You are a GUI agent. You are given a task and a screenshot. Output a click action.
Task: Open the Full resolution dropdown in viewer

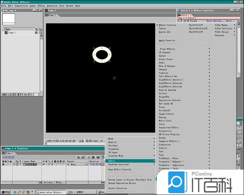click(x=98, y=141)
